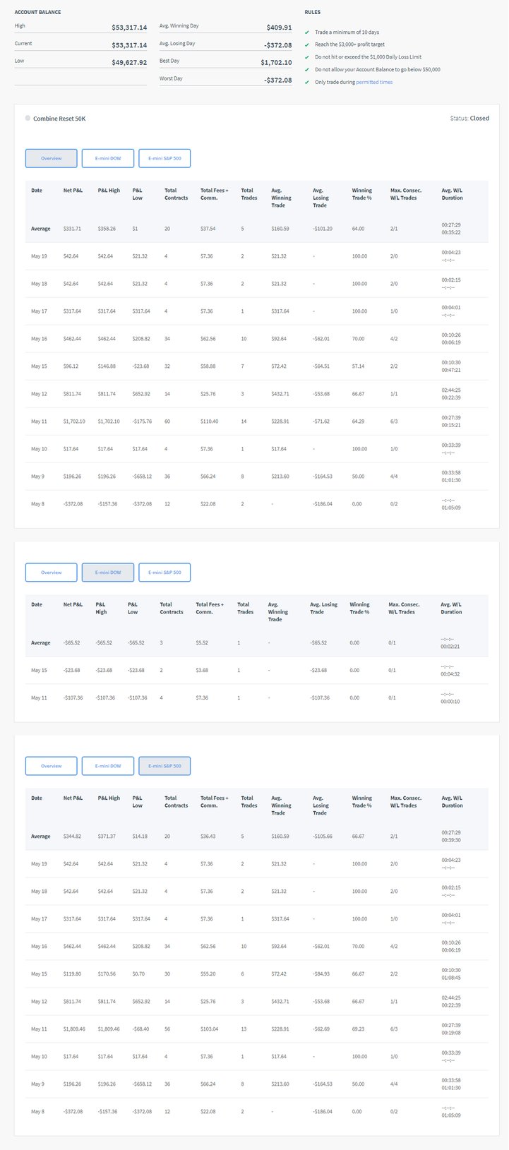Click checkmark beside 'Trade a minimum of 10 days'
This screenshot has width=509, height=1150.
pyautogui.click(x=307, y=32)
